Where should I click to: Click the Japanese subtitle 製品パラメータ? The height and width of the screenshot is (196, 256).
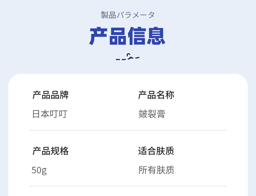point(128,15)
